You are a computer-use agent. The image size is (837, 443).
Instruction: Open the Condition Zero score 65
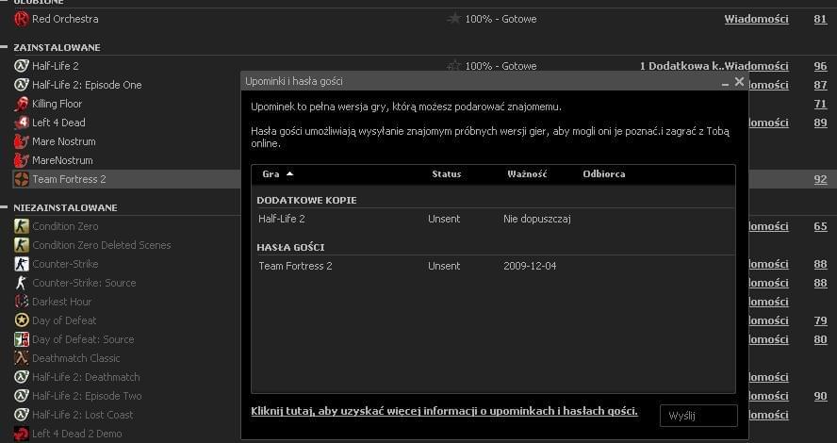pos(820,226)
